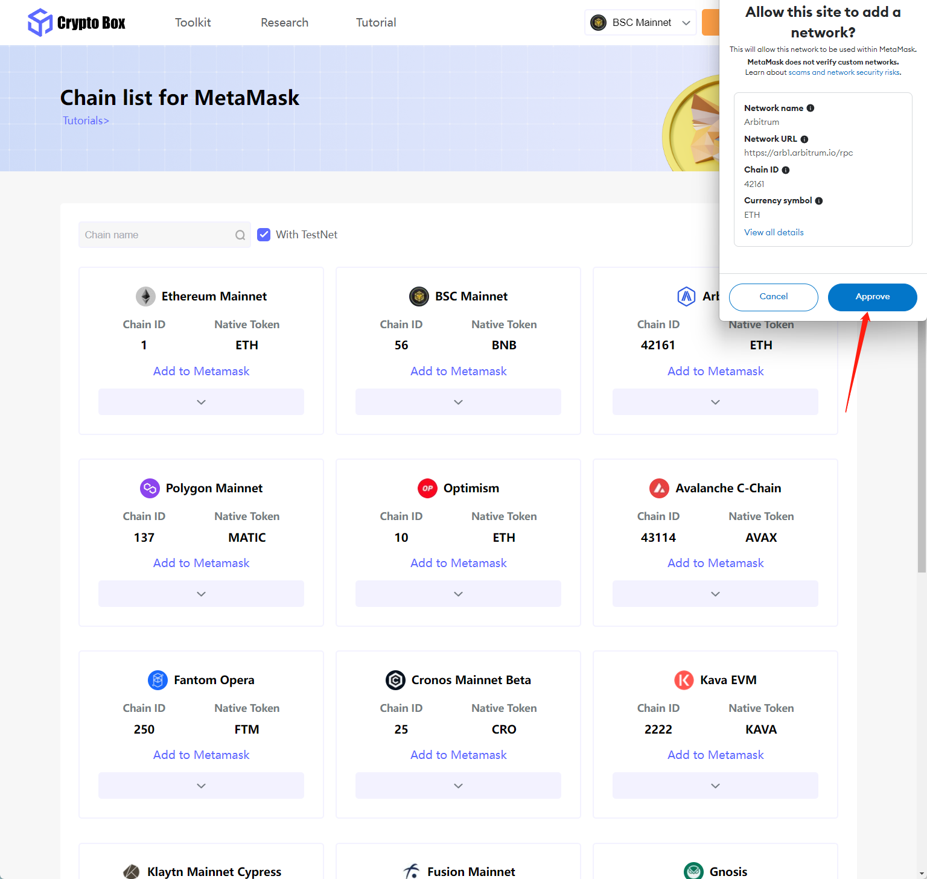
Task: Click the Fusion Mainnet chain icon
Action: click(412, 872)
